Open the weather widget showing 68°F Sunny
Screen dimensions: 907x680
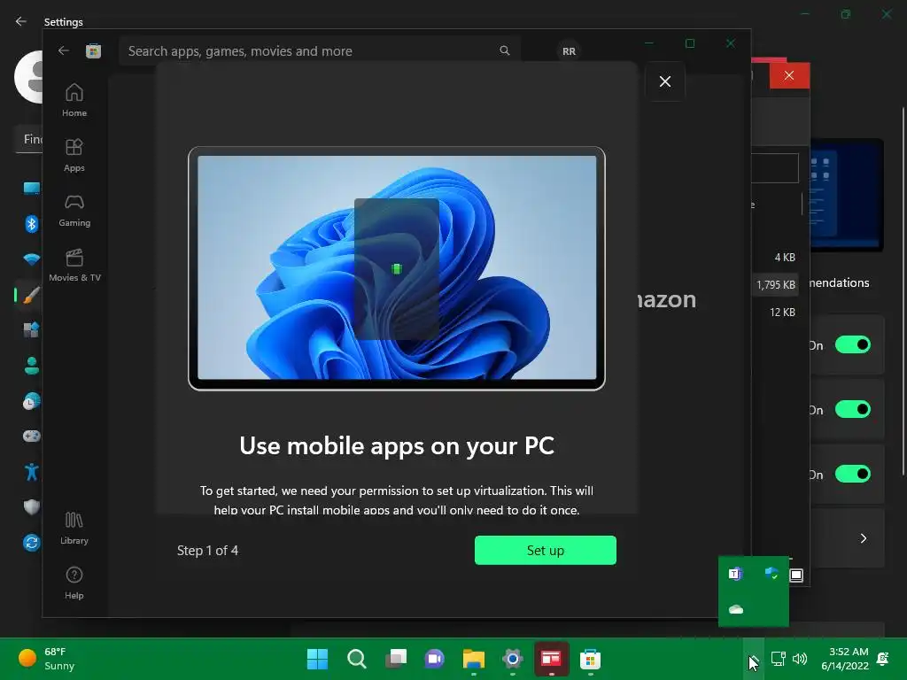47,659
